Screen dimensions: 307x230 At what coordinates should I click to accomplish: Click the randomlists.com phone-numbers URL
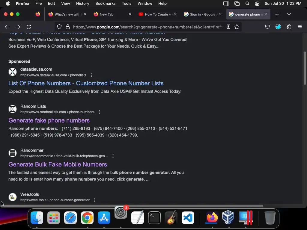click(57, 112)
